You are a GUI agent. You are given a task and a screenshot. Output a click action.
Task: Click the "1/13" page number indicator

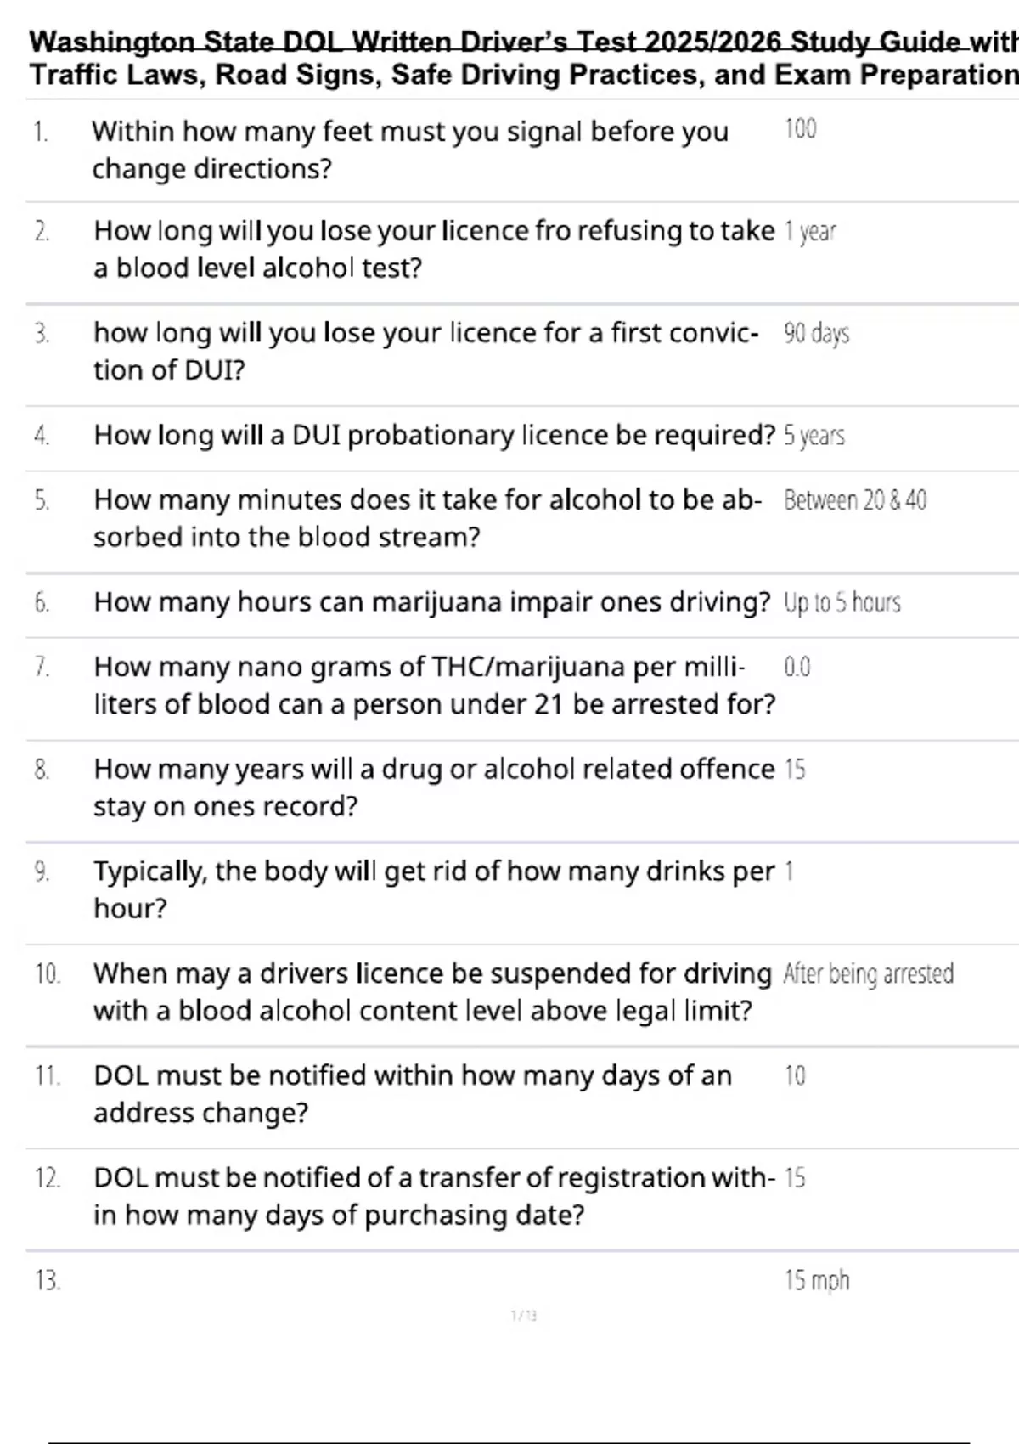[x=523, y=1316]
